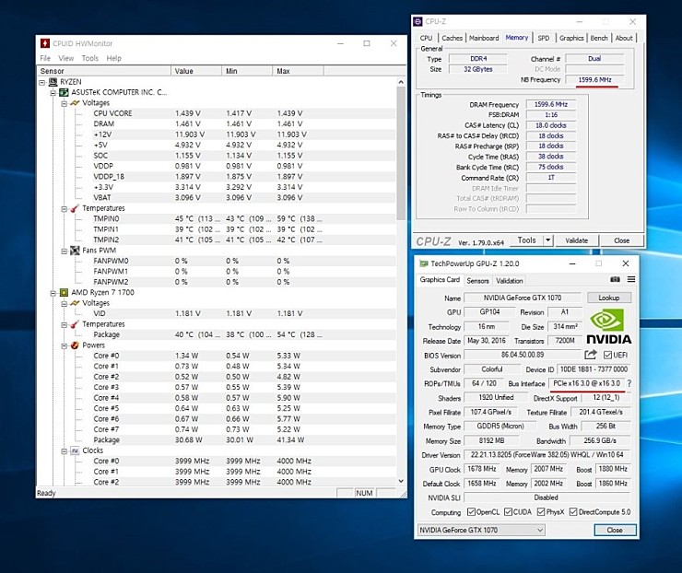The image size is (682, 573).
Task: Click the Max column header
Action: (x=299, y=71)
